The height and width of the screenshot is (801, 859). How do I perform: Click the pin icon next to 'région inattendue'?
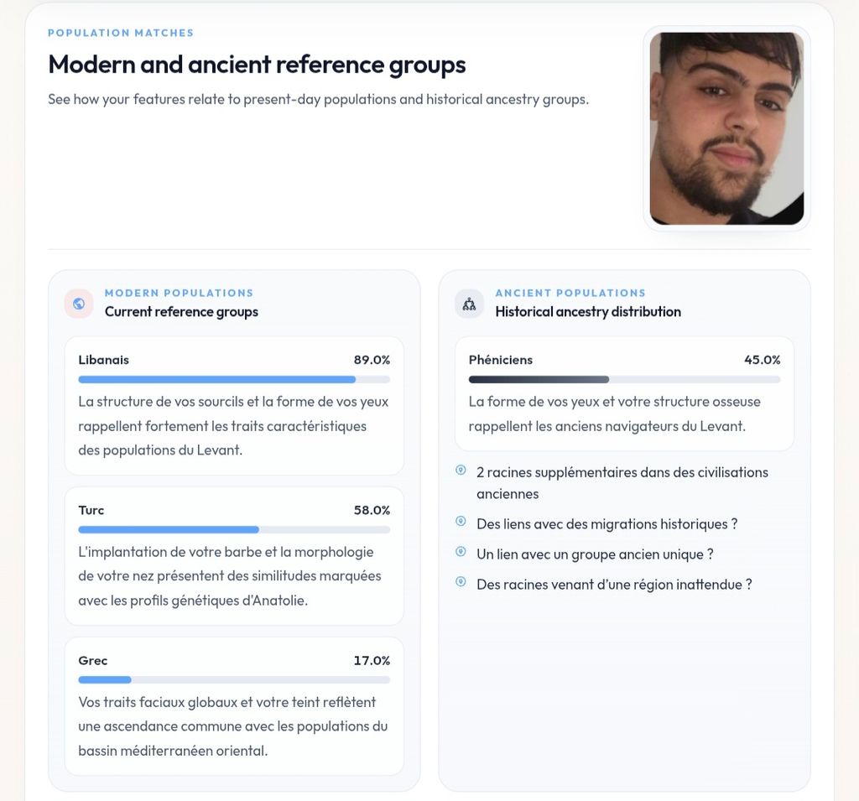461,581
